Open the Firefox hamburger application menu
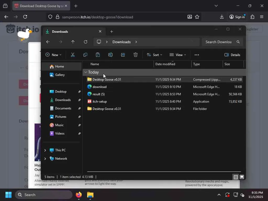Image resolution: width=268 pixels, height=201 pixels. click(262, 17)
